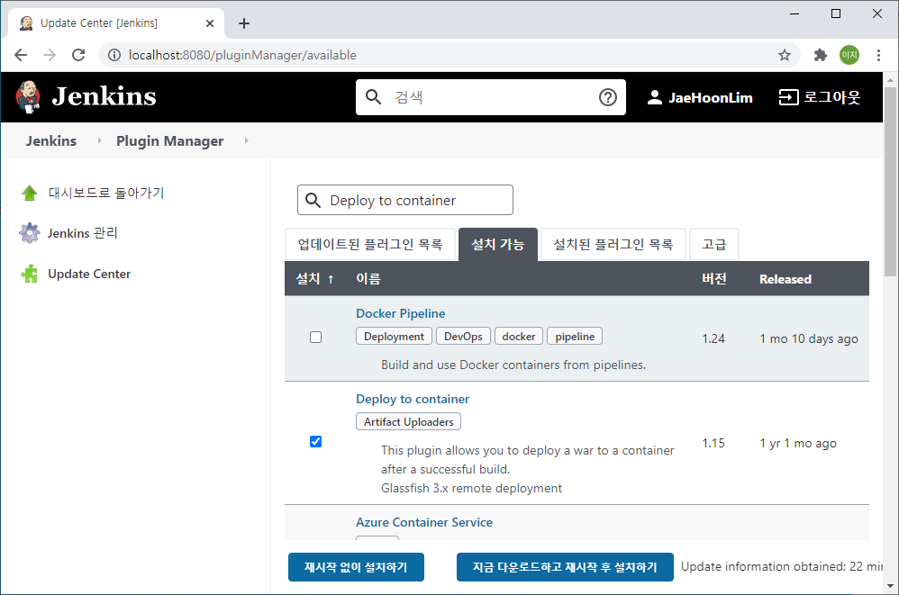Click the browser address bar URL
Viewport: 899px width, 595px height.
tap(242, 55)
